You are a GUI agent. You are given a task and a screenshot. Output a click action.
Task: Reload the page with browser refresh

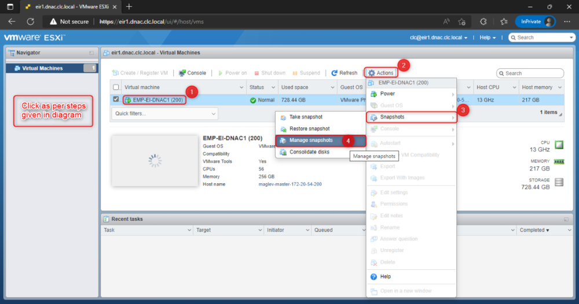point(31,22)
